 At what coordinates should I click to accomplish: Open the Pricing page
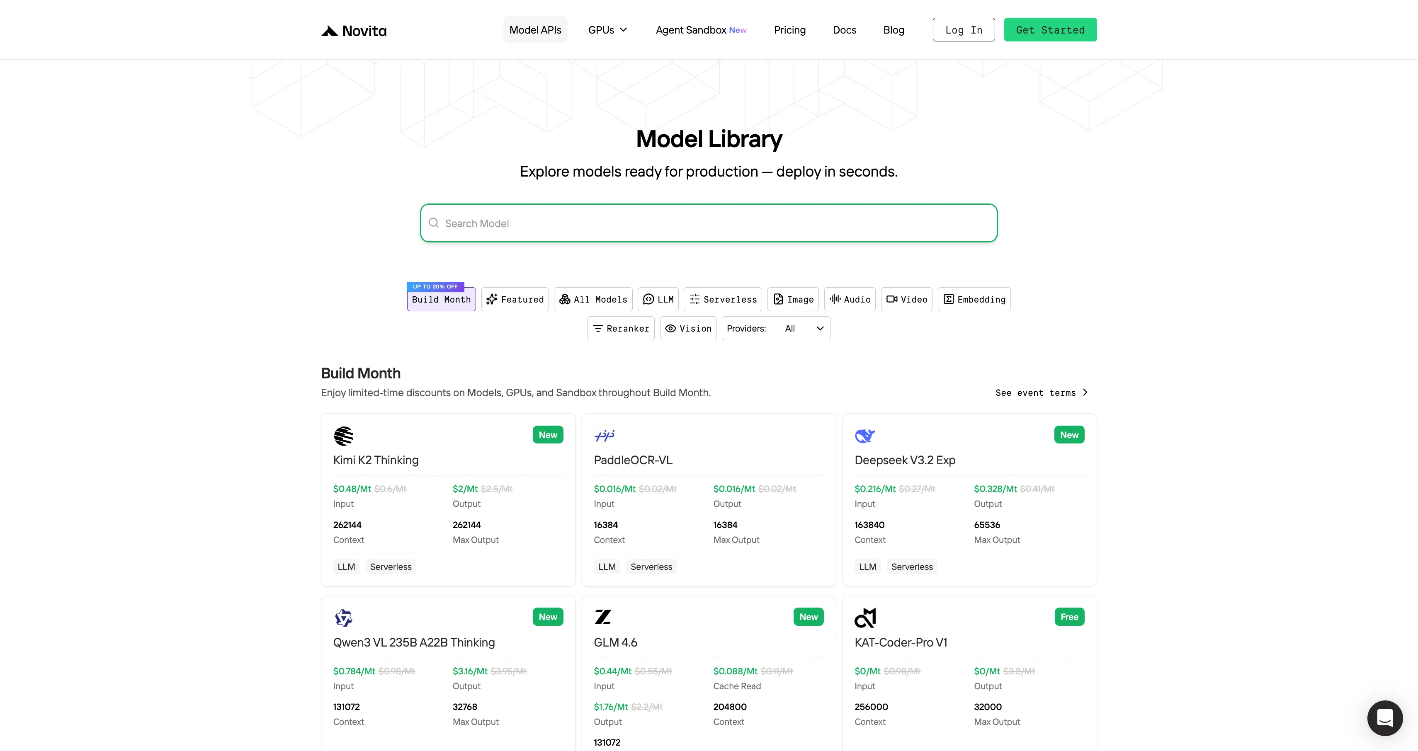click(x=789, y=30)
